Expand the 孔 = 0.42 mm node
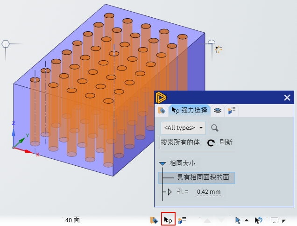Image resolution: width=297 pixels, height=226 pixels. (x=170, y=192)
